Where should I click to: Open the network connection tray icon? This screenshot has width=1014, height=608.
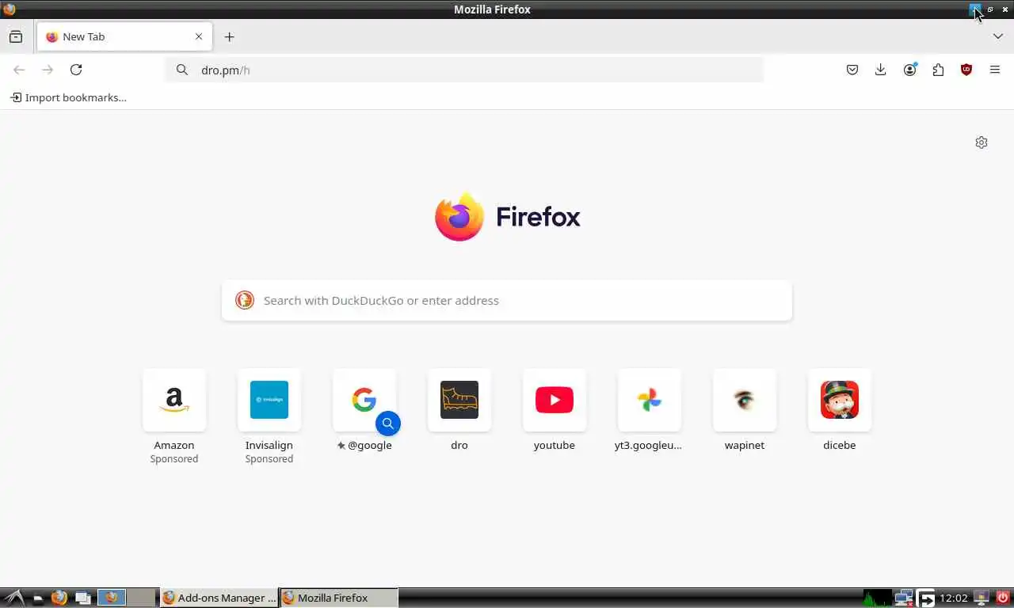click(x=904, y=598)
